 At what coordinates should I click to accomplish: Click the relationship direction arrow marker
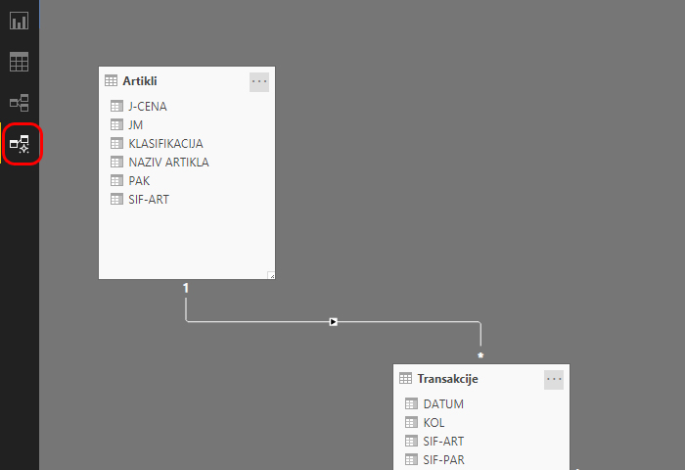[x=334, y=321]
